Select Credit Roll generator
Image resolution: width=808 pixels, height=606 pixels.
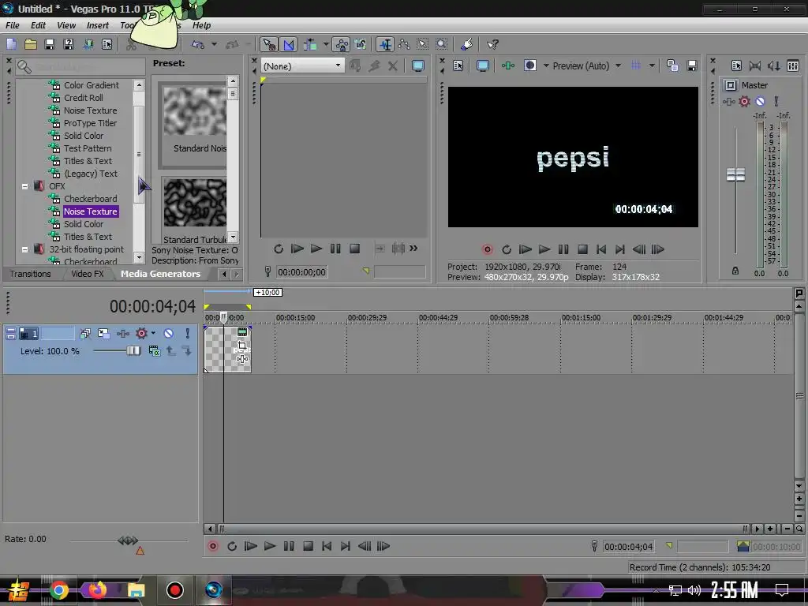[84, 98]
